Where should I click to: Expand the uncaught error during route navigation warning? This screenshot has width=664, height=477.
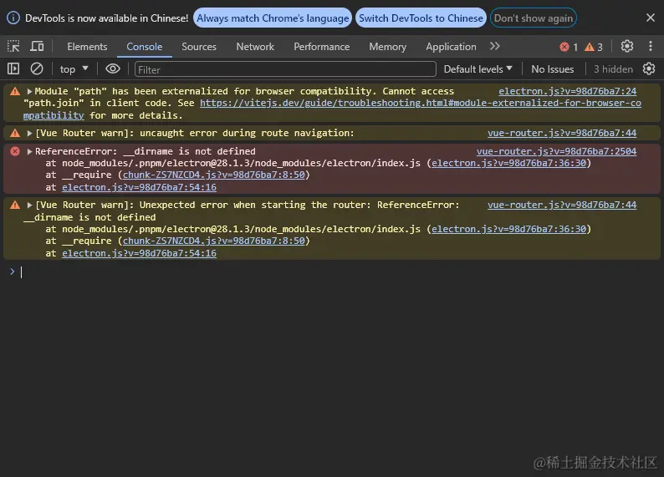pos(29,133)
